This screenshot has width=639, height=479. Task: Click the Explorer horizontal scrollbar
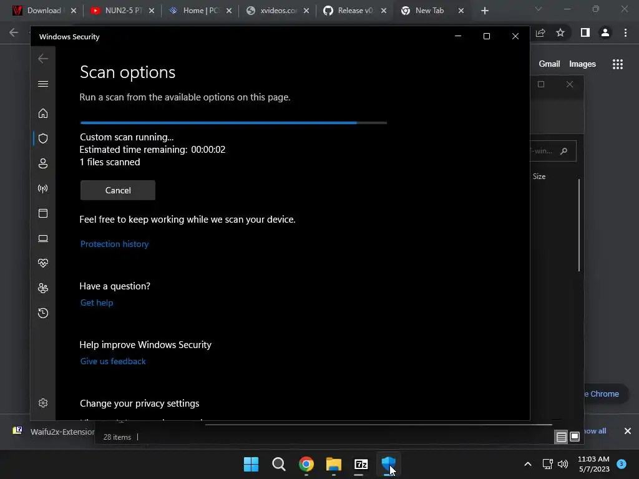click(378, 424)
